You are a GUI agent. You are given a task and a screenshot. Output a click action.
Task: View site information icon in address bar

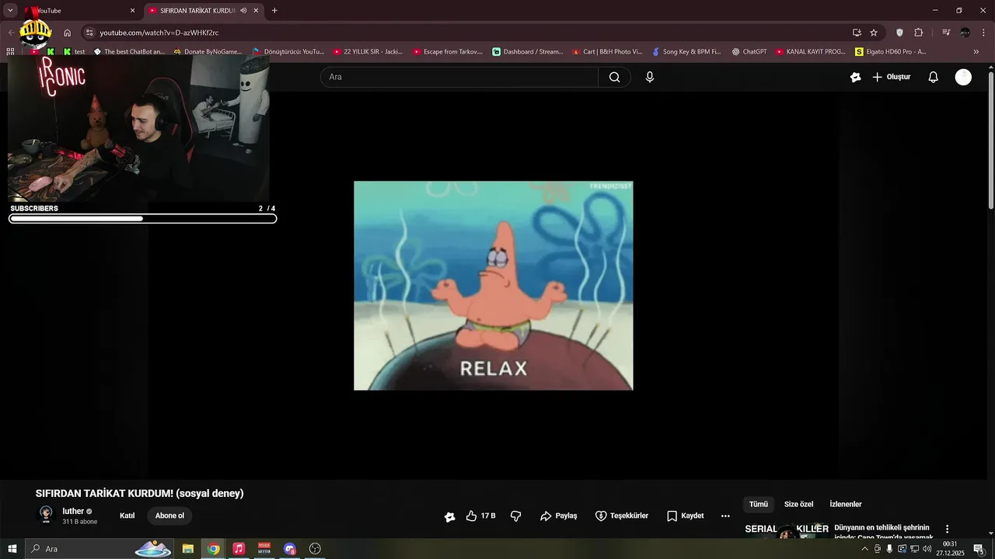coord(89,33)
